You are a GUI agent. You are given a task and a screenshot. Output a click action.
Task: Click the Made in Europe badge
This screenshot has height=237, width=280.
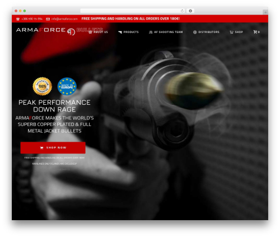(x=67, y=86)
